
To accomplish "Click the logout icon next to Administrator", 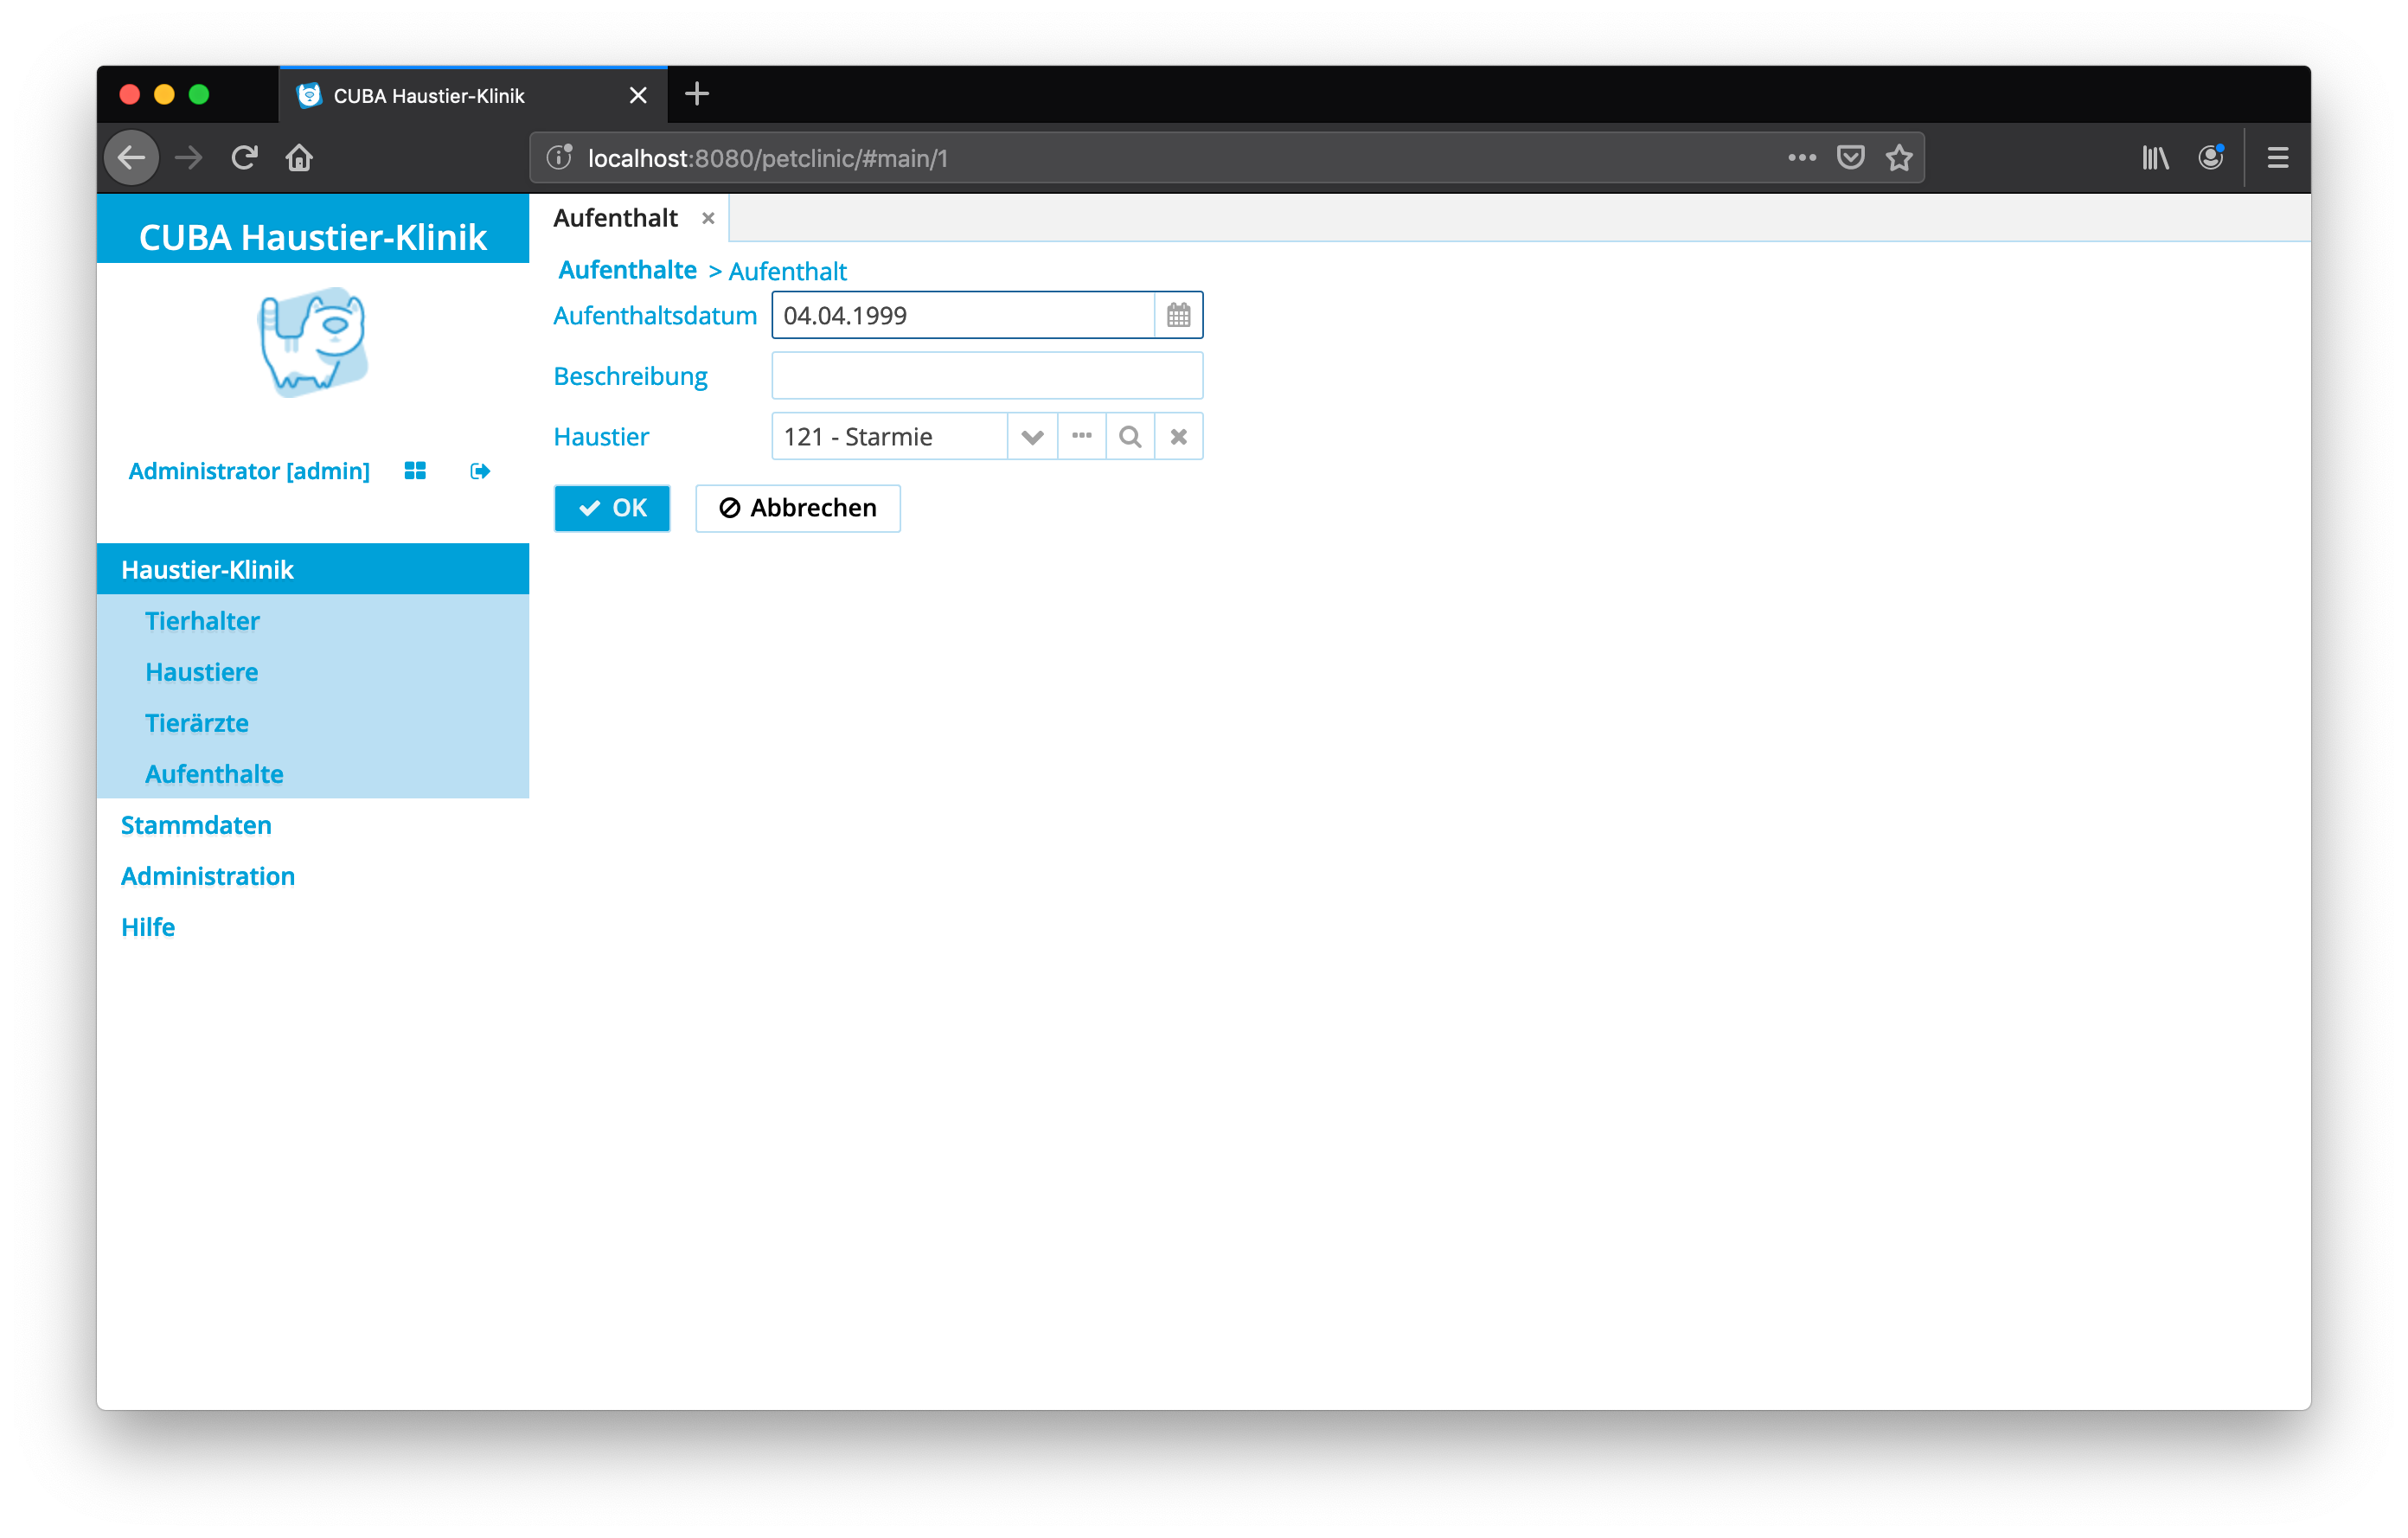I will (483, 471).
